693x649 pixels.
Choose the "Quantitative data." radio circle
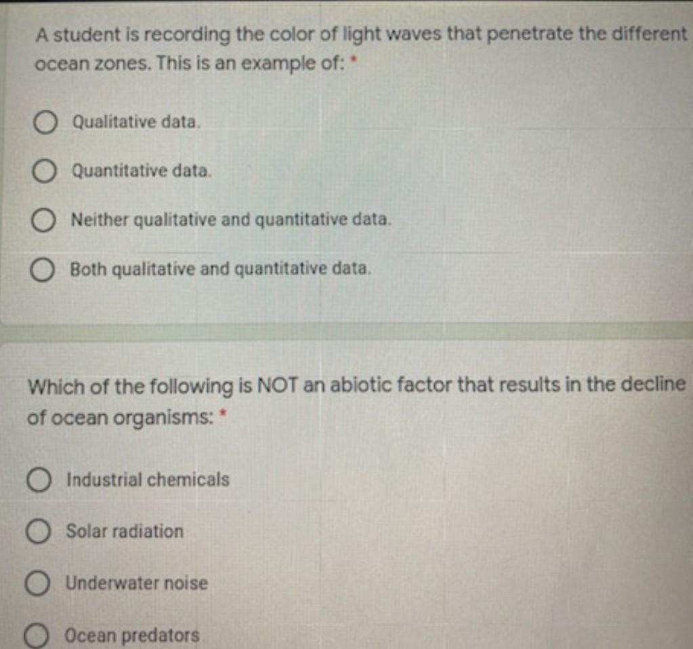click(44, 172)
